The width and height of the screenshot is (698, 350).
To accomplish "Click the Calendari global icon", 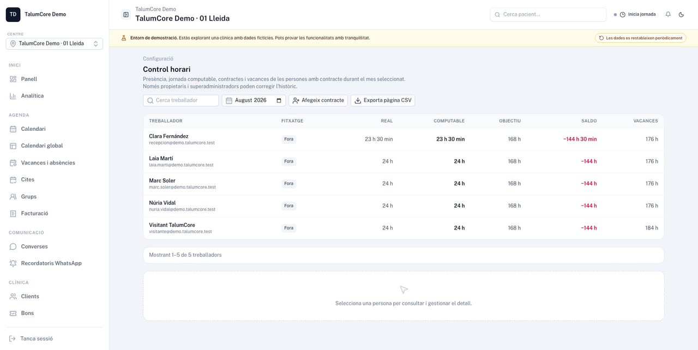I will [13, 146].
